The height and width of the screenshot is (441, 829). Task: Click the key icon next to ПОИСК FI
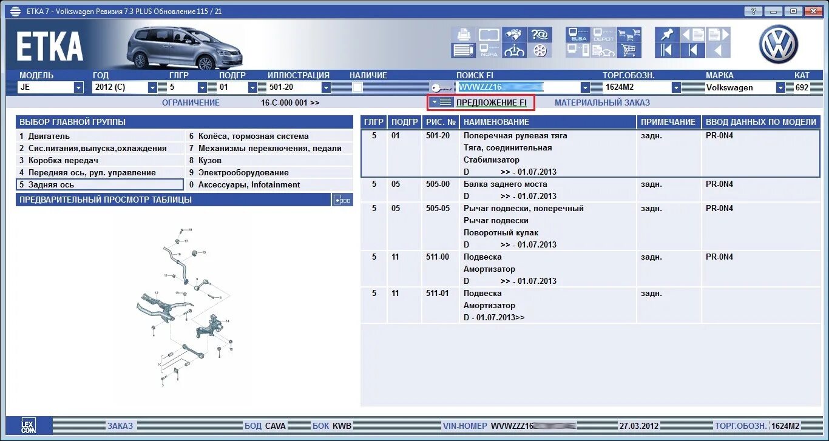pos(441,88)
